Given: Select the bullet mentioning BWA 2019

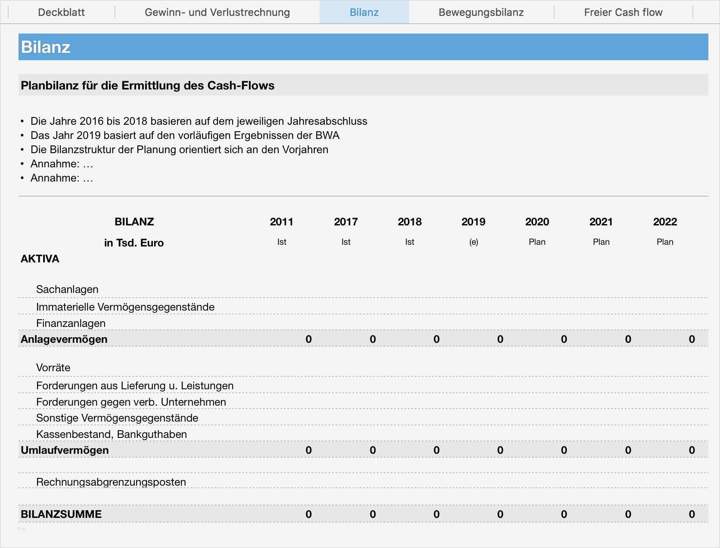Looking at the screenshot, I should 185,135.
